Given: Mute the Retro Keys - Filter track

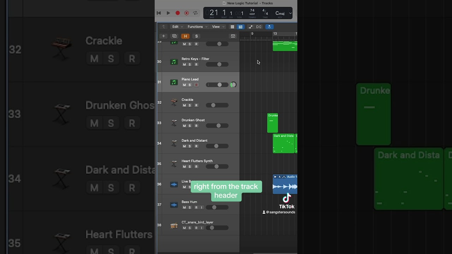Looking at the screenshot, I should pyautogui.click(x=184, y=65).
